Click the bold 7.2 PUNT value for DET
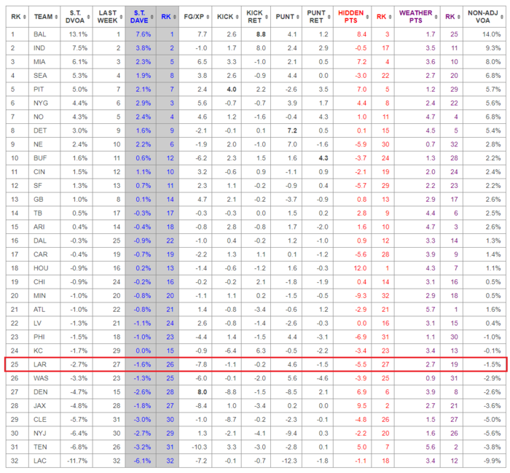The width and height of the screenshot is (510, 473). tap(292, 130)
